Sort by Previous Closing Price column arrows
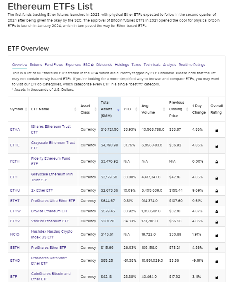This screenshot has height=282, width=230. pyautogui.click(x=187, y=109)
